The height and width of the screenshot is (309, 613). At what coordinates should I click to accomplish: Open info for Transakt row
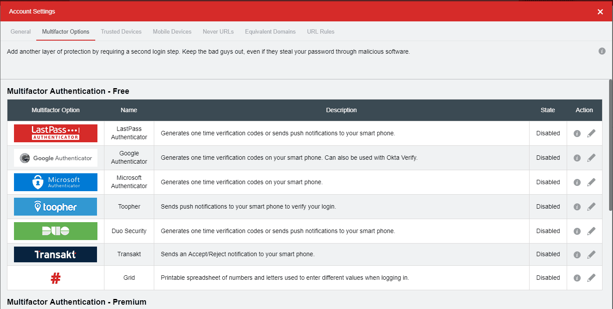[577, 254]
